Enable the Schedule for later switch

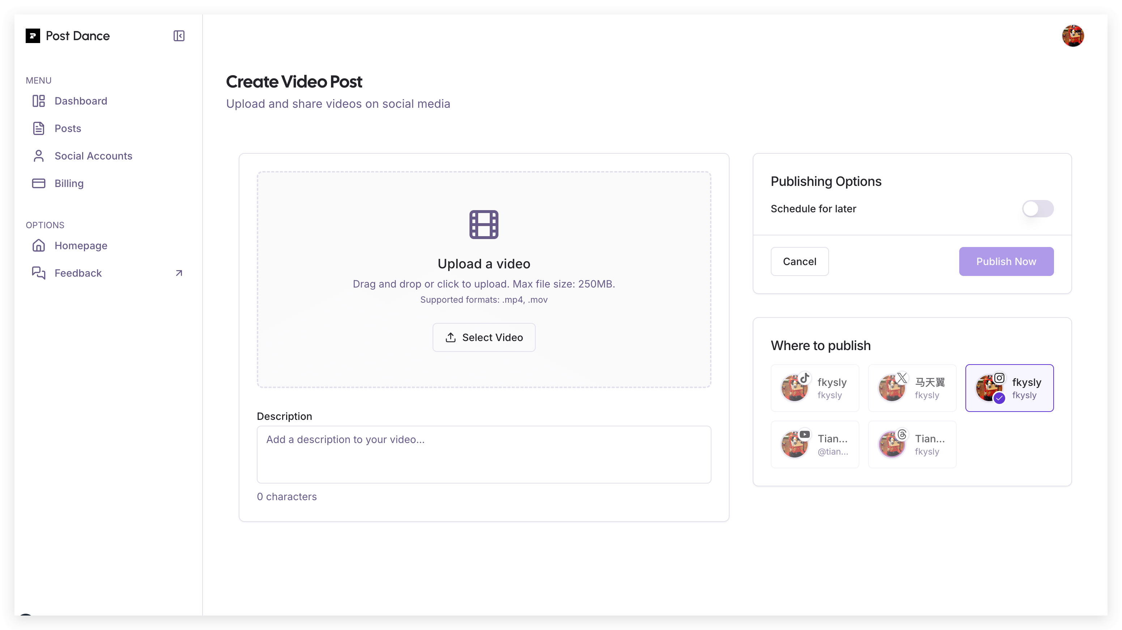pos(1037,209)
